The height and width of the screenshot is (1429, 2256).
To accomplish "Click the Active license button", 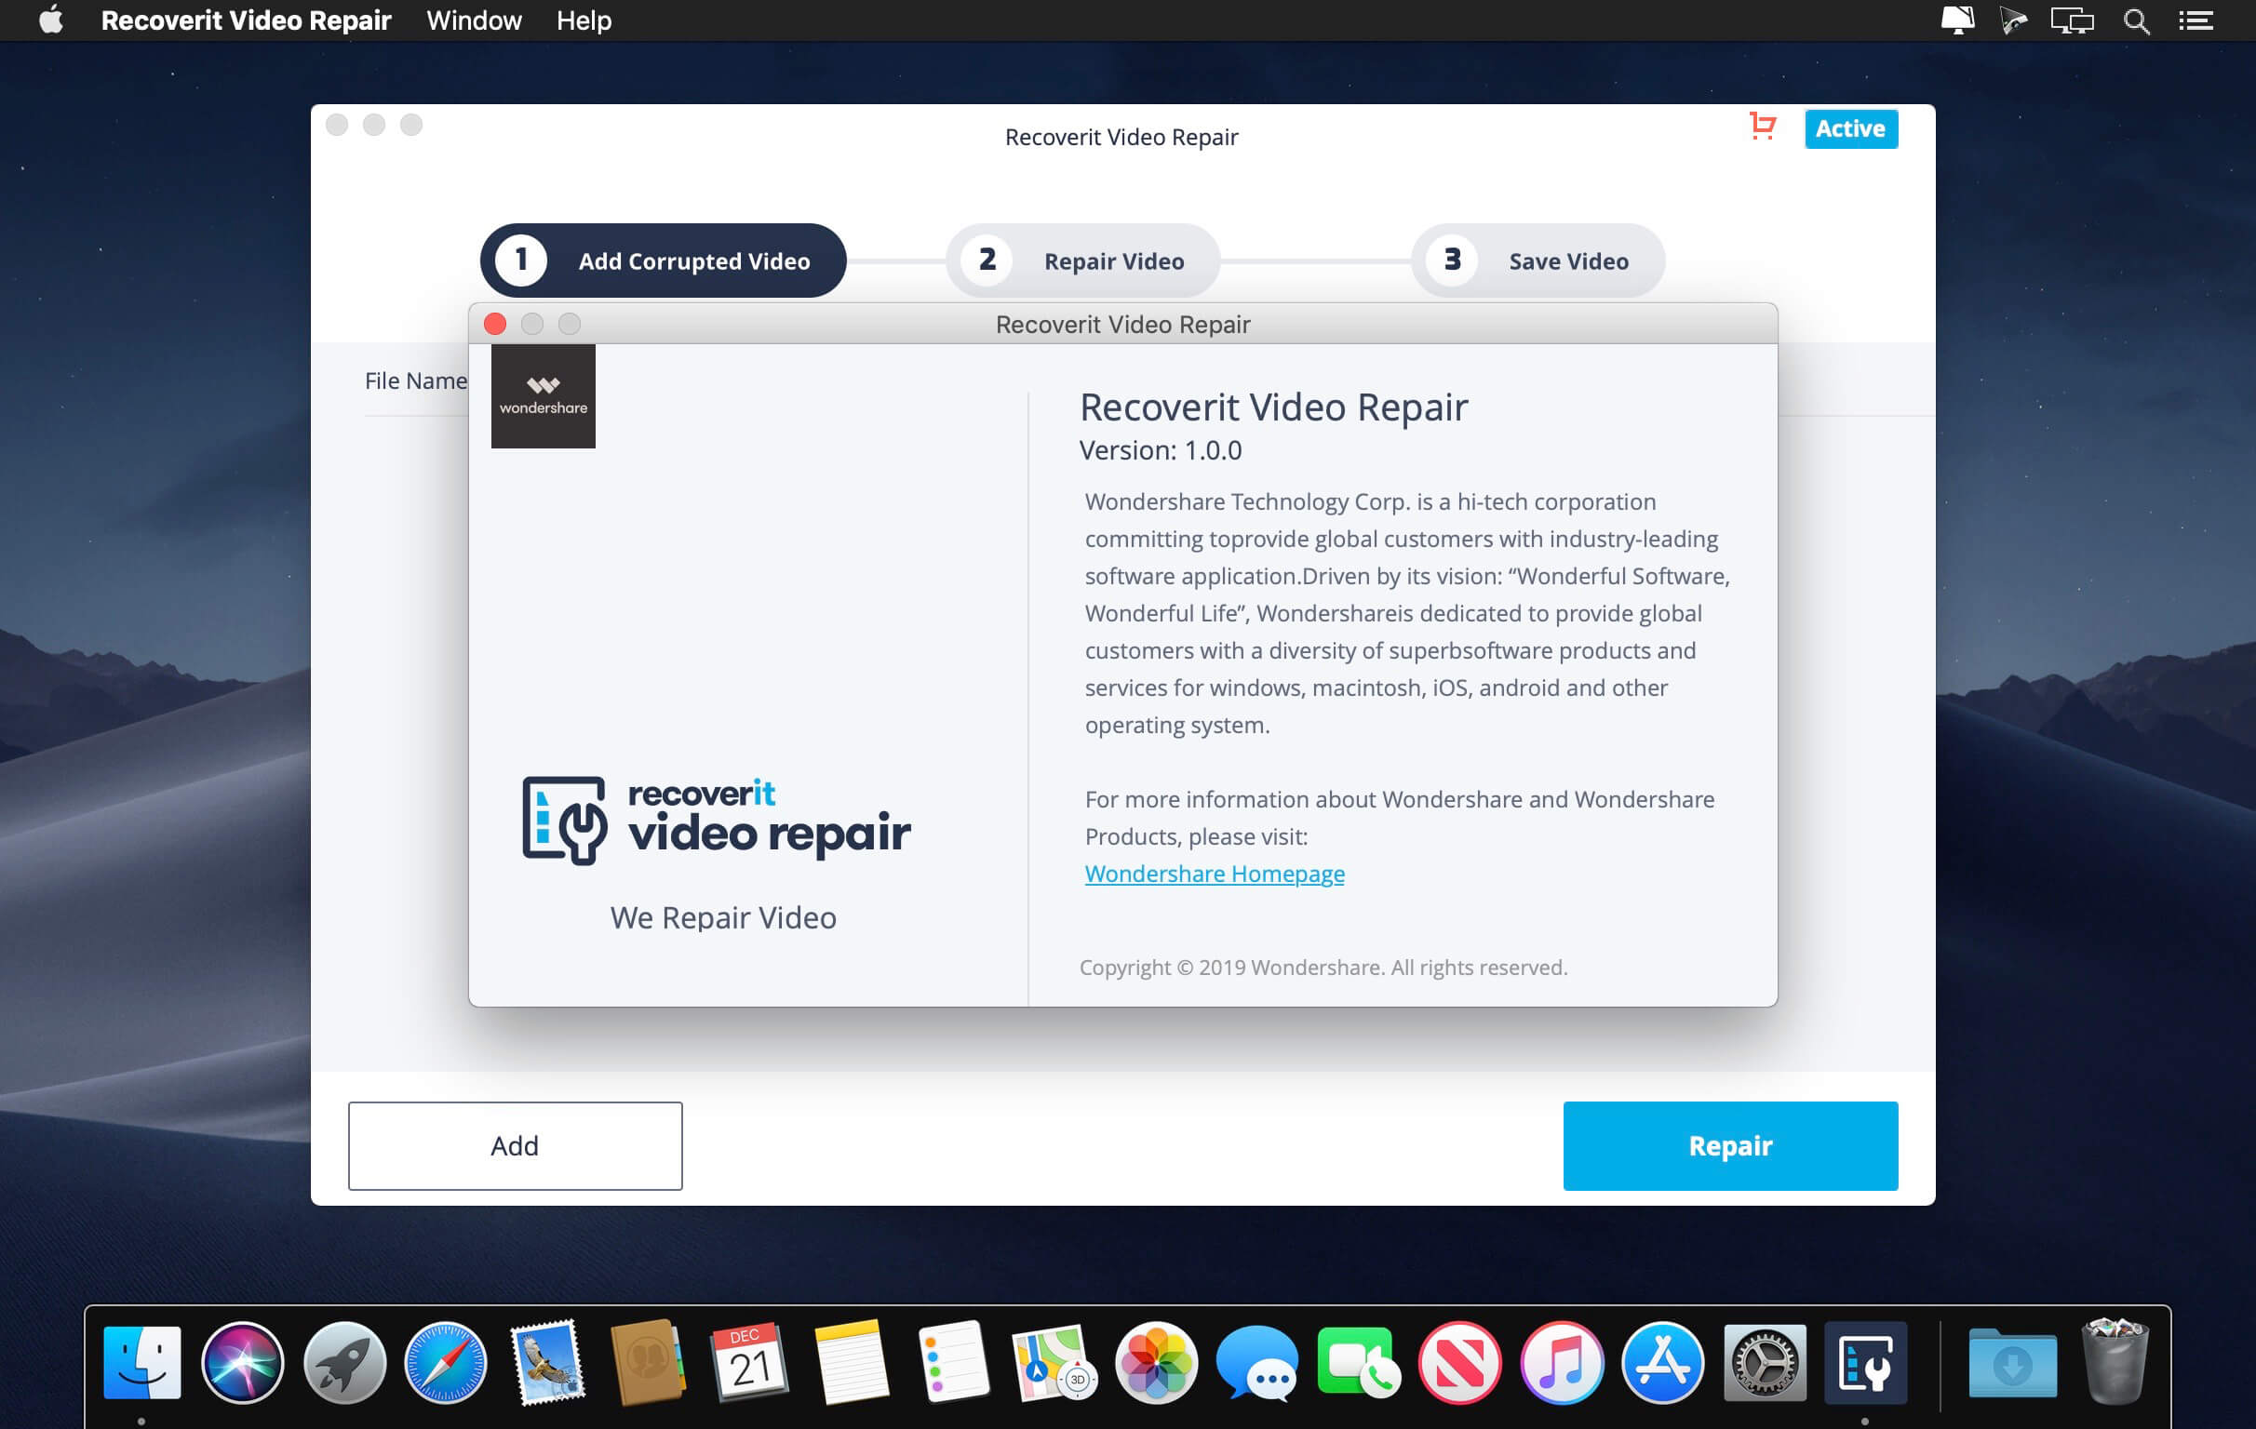I will [1850, 128].
